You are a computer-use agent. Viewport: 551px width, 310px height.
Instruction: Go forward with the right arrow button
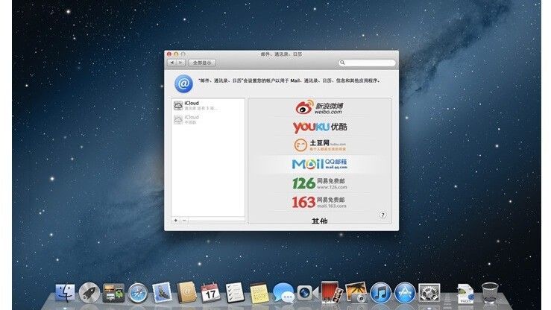coord(181,63)
